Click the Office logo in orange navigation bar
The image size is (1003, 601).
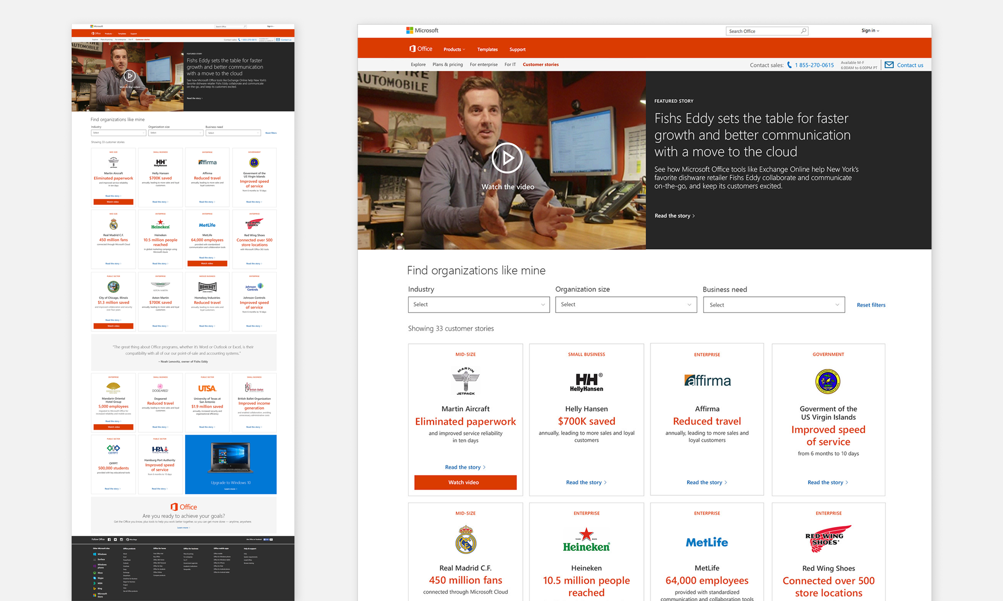point(421,49)
